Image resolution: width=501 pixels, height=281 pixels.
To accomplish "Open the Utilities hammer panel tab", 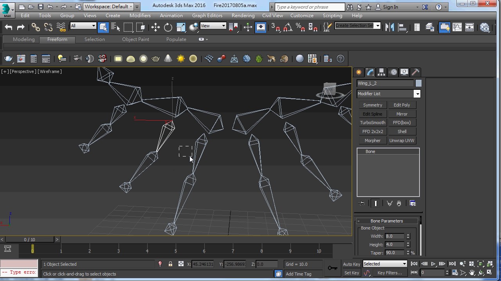I will (x=415, y=72).
